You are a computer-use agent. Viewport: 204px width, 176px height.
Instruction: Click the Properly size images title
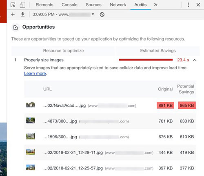tap(44, 60)
